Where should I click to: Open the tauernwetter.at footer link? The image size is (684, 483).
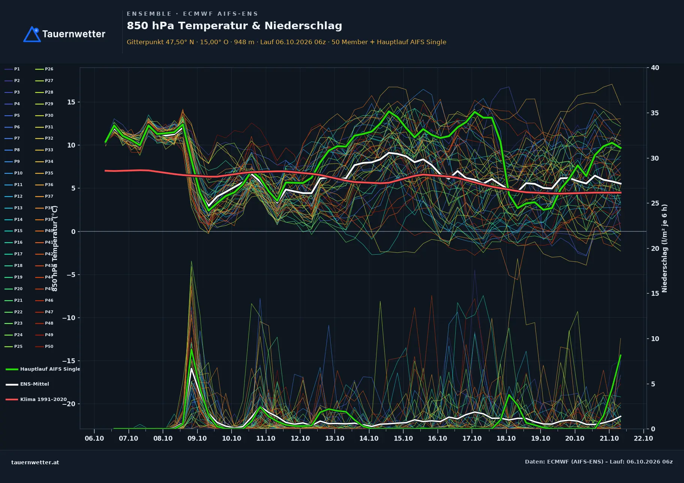point(35,462)
